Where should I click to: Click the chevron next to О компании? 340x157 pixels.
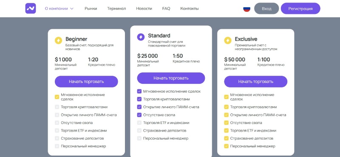pyautogui.click(x=72, y=8)
